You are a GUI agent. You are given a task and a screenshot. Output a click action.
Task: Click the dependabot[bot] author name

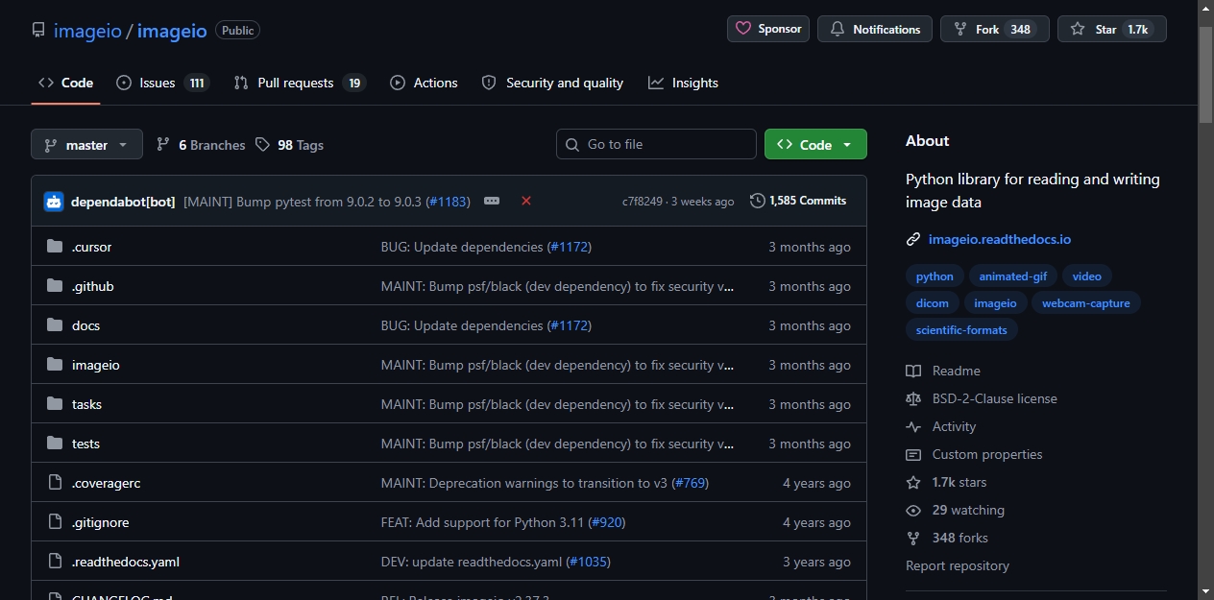click(123, 202)
